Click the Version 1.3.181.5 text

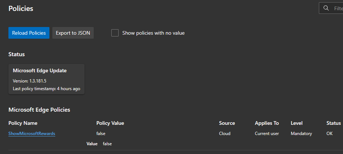(x=29, y=81)
